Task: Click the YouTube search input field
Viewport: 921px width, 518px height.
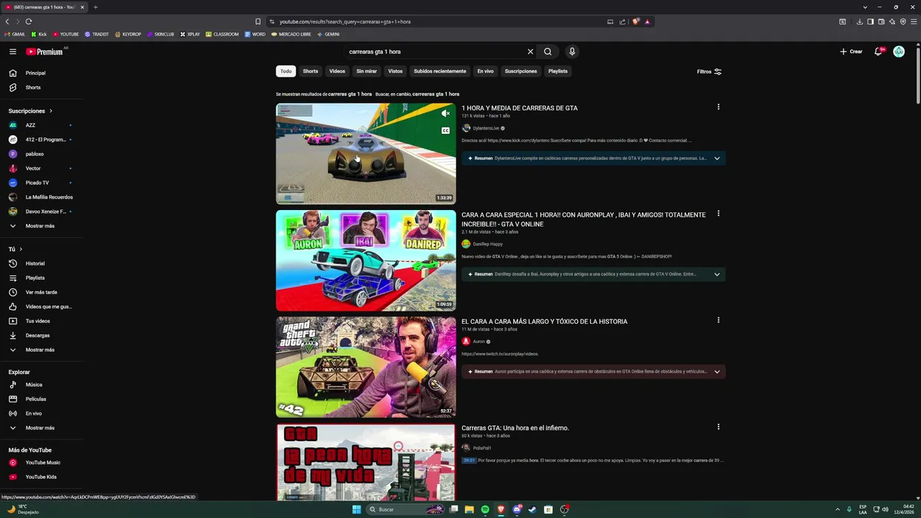Action: click(x=435, y=52)
